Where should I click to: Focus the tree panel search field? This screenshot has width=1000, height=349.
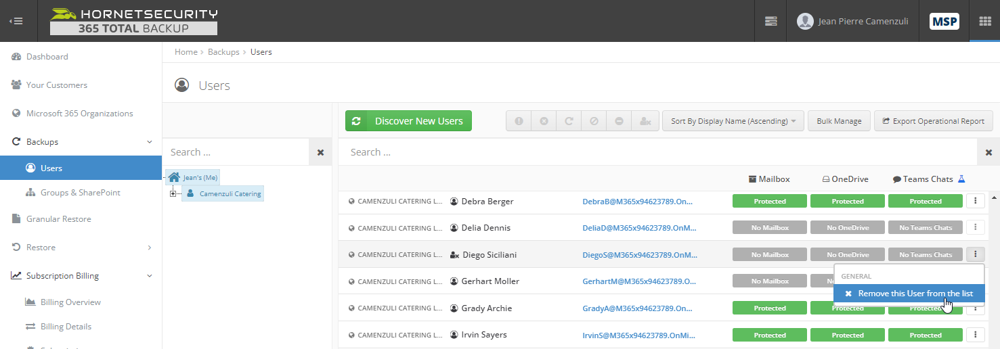pyautogui.click(x=236, y=152)
